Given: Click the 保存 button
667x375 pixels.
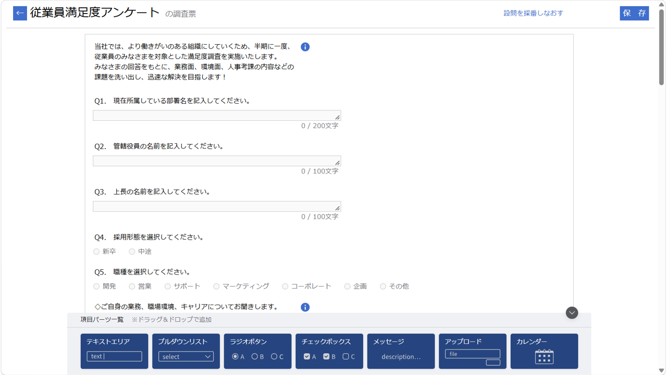Looking at the screenshot, I should point(634,13).
